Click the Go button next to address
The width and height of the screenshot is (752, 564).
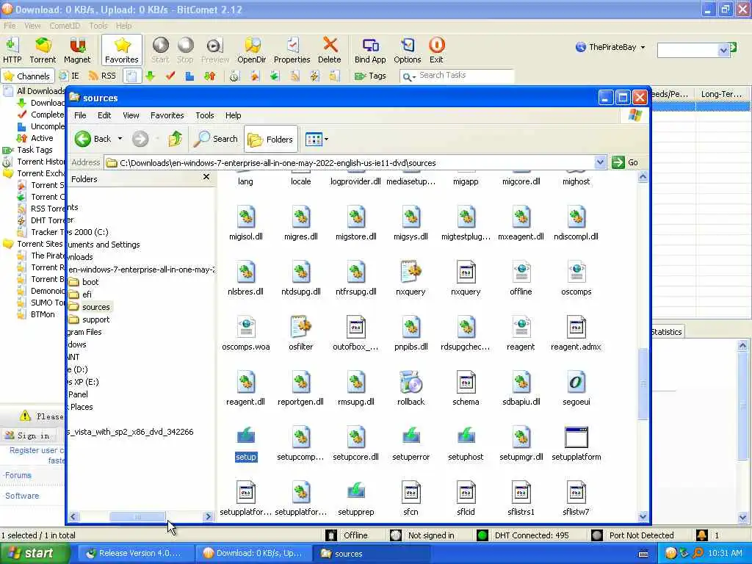(x=625, y=162)
